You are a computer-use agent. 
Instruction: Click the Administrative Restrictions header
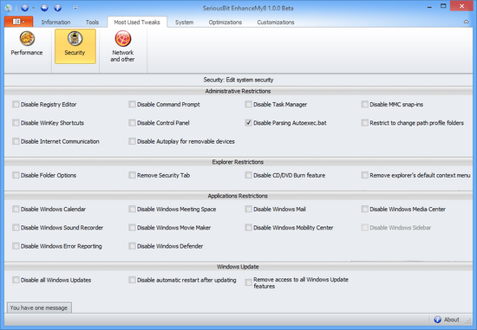[x=238, y=91]
